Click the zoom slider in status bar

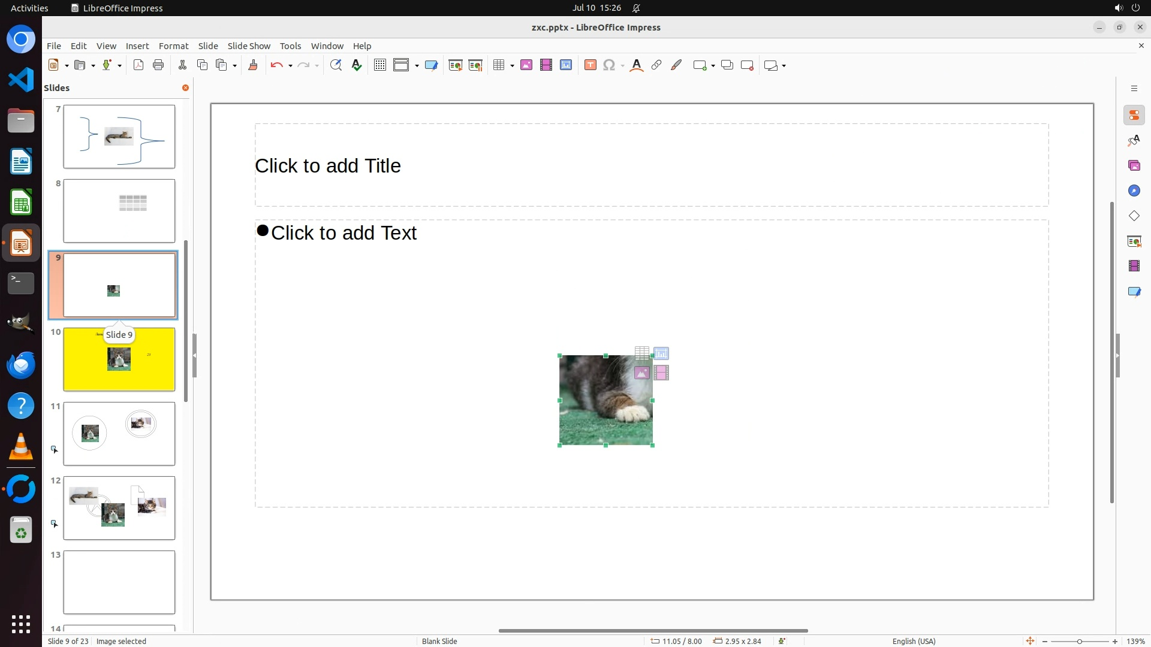coord(1079,641)
